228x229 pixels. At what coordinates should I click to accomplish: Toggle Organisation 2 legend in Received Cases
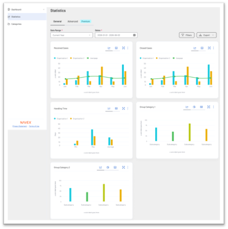pyautogui.click(x=77, y=58)
